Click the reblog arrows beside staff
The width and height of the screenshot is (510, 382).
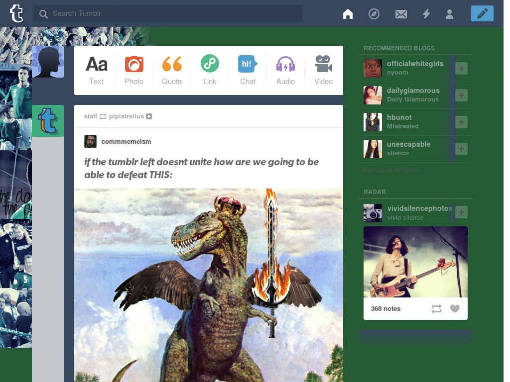(103, 116)
